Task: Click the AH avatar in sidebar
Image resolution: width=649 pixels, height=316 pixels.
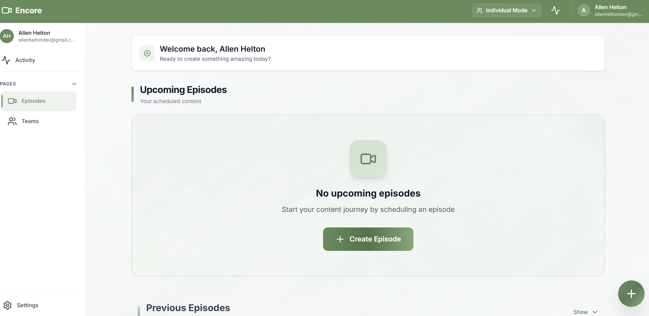Action: coord(7,36)
